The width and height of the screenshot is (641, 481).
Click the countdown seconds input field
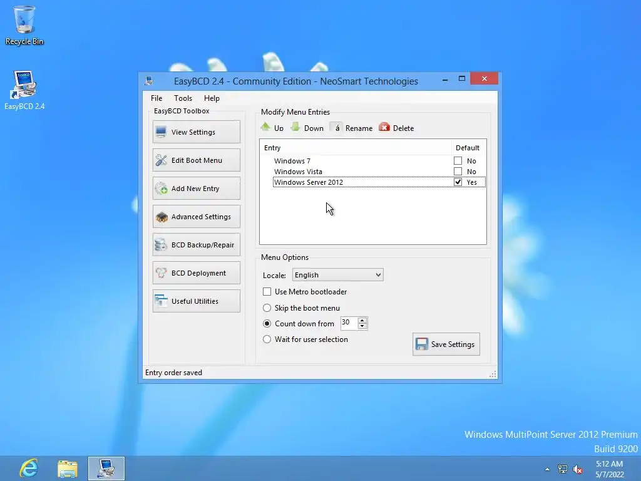(349, 323)
